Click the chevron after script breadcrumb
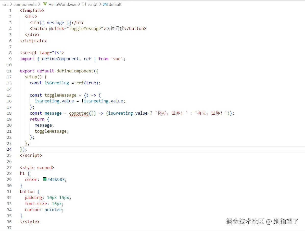Image resolution: width=305 pixels, height=231 pixels. (x=100, y=4)
